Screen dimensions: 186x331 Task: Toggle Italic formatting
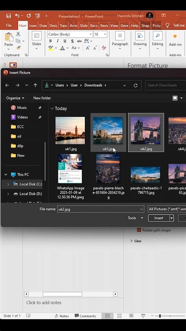tap(58, 41)
